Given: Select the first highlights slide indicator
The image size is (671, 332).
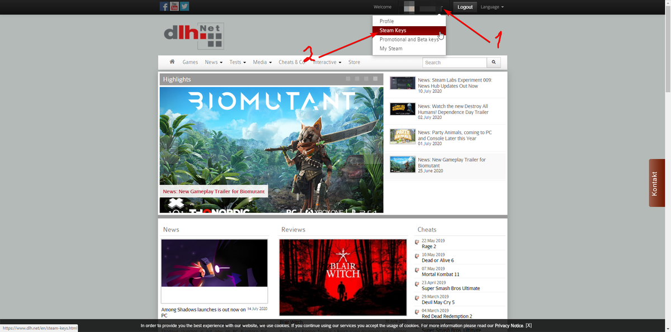Looking at the screenshot, I should pos(348,79).
